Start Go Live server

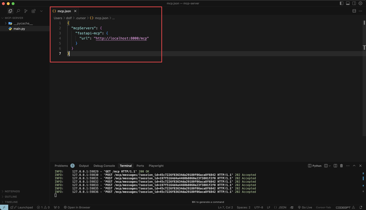[x=305, y=207]
